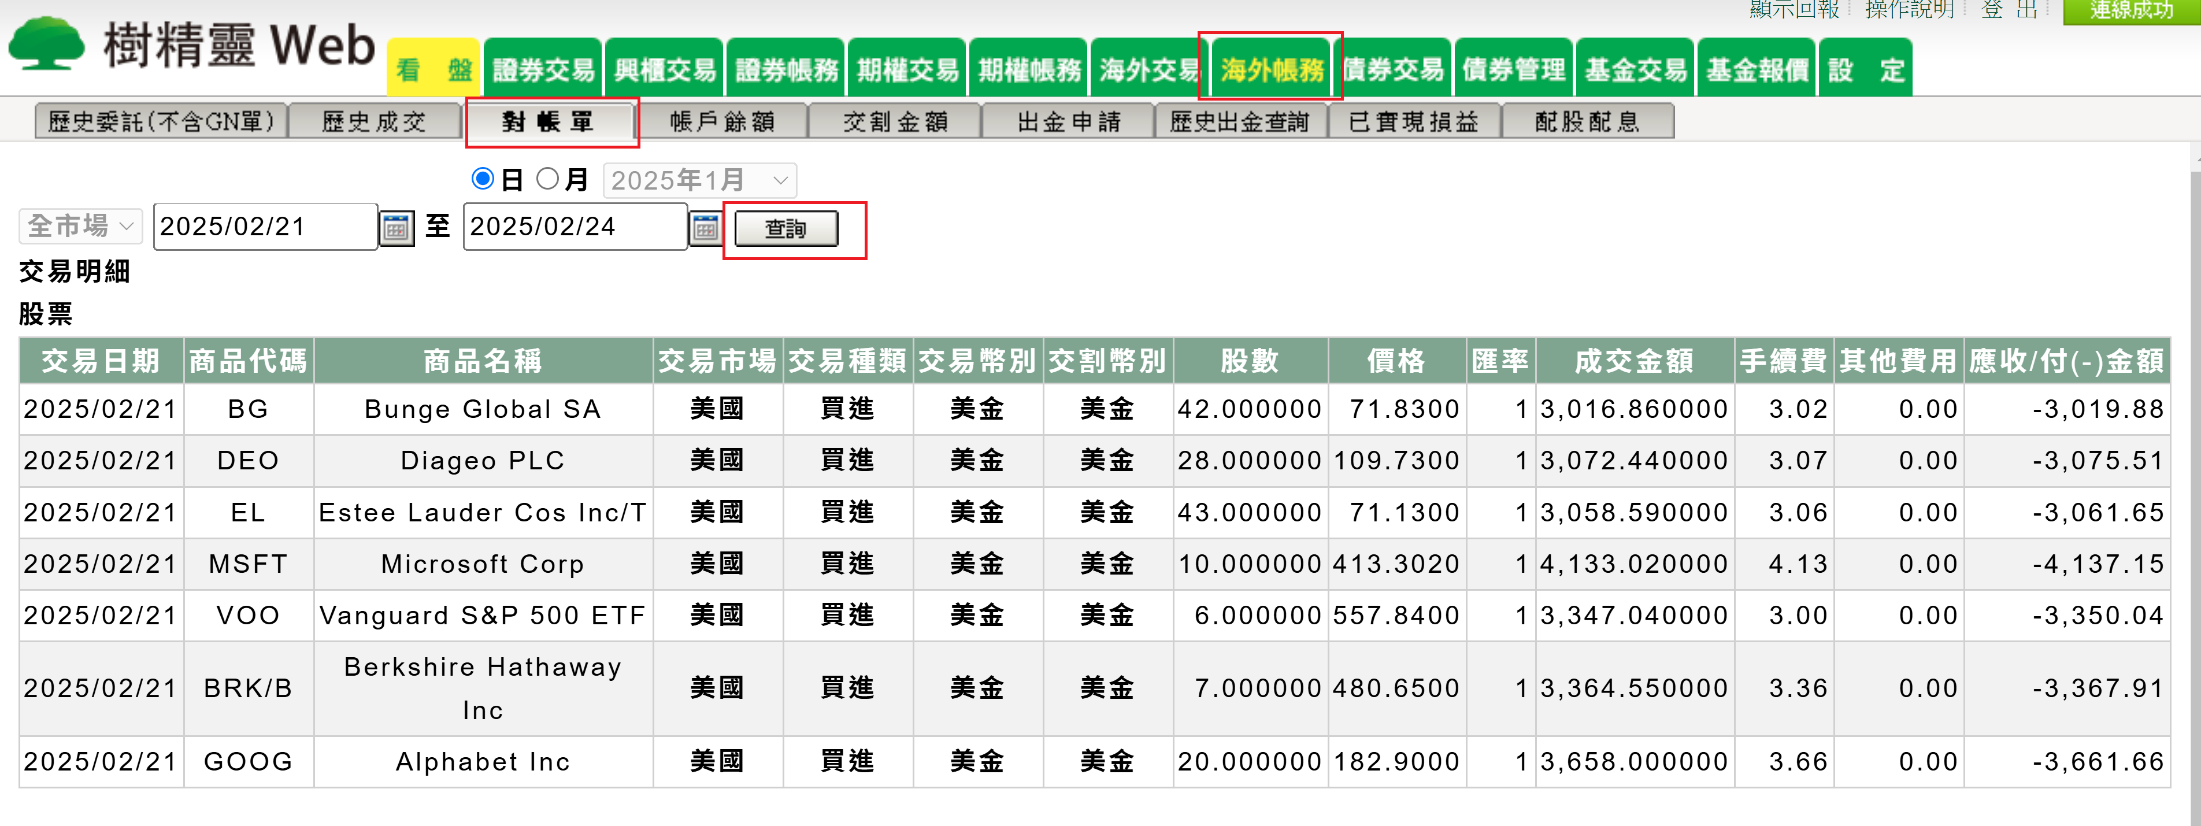
Task: Switch to the 看盤 tab
Action: pos(434,68)
